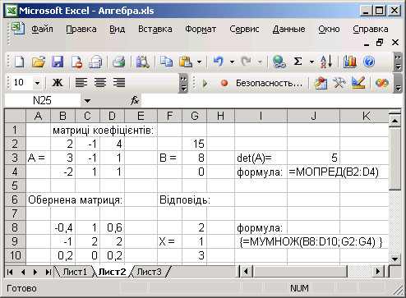The width and height of the screenshot is (406, 298).
Task: Click the Excel workbook icon in menu bar
Action: [x=18, y=29]
